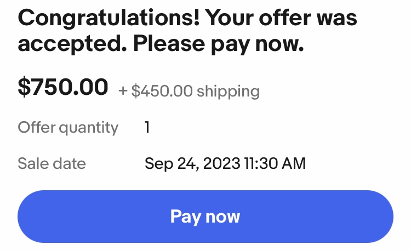The width and height of the screenshot is (411, 250).
Task: Click the 'Offer quantity' label
Action: (68, 128)
